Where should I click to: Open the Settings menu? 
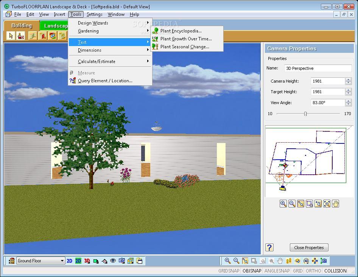coord(94,14)
